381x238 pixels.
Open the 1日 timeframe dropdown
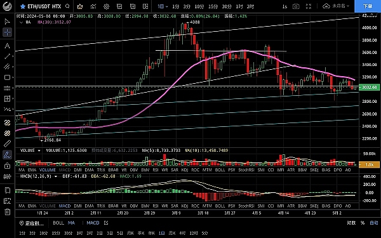click(x=163, y=6)
